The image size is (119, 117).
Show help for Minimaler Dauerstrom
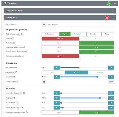[x=24, y=93]
